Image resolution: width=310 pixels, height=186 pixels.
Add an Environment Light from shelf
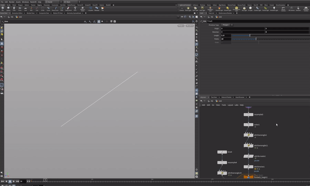tap(236, 9)
